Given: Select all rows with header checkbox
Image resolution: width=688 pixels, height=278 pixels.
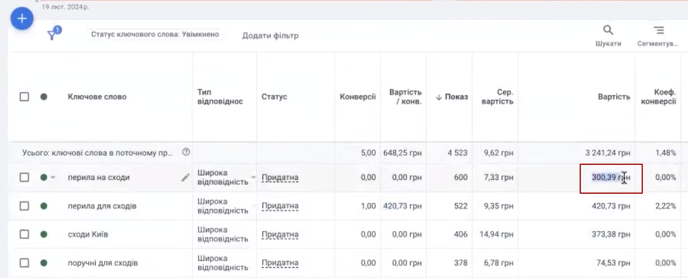Looking at the screenshot, I should (x=24, y=97).
